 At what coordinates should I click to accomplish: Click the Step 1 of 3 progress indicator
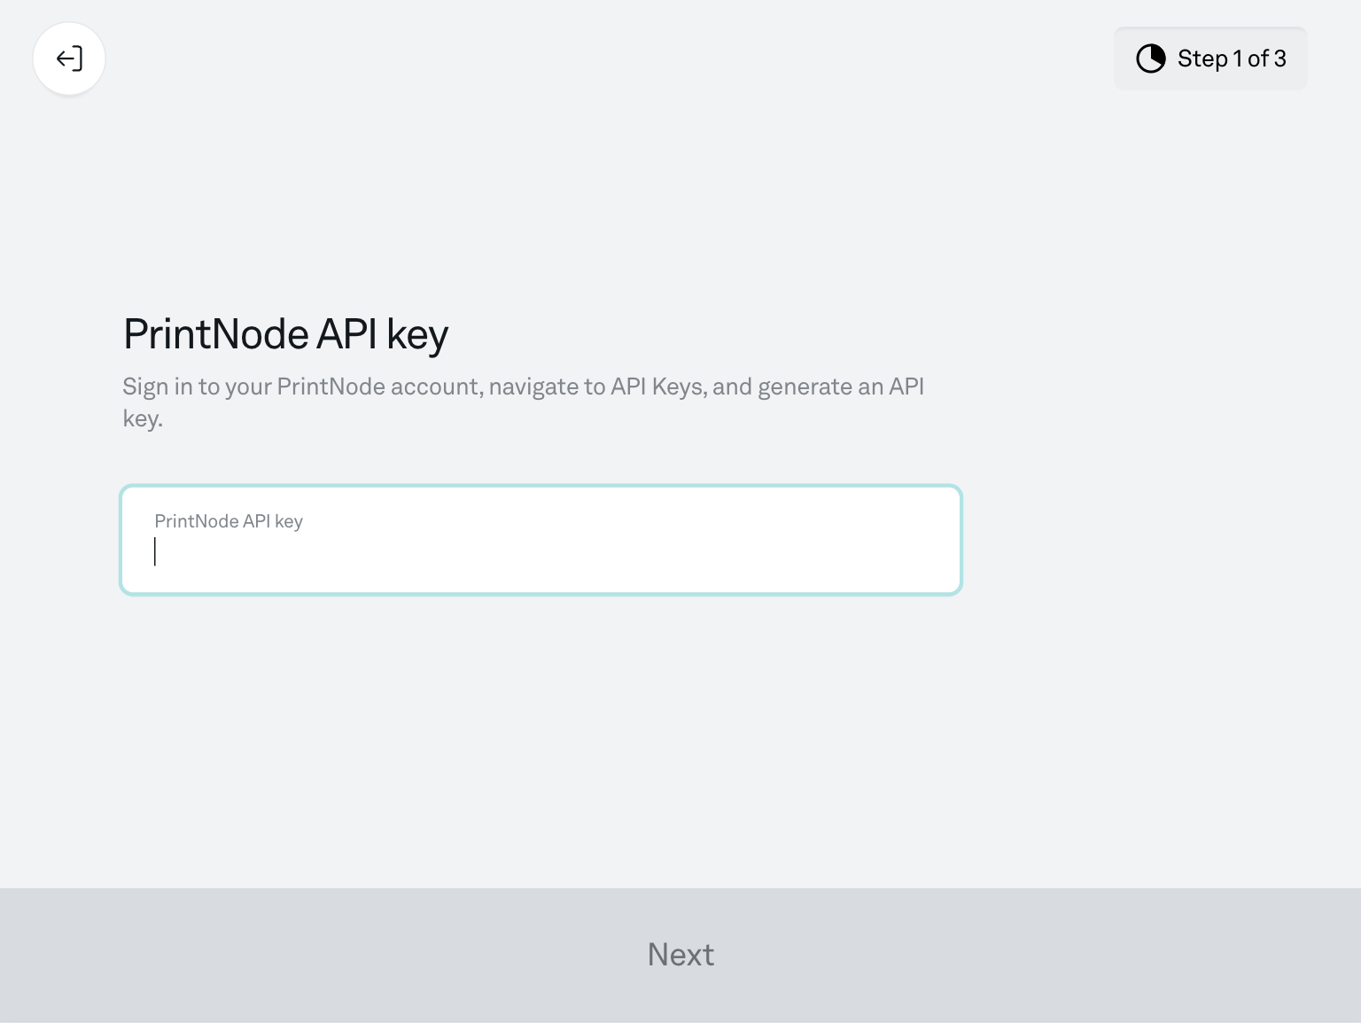(x=1210, y=59)
